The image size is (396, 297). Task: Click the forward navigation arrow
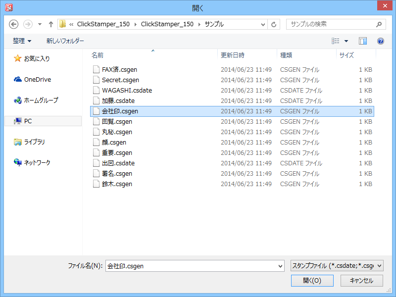(x=28, y=24)
